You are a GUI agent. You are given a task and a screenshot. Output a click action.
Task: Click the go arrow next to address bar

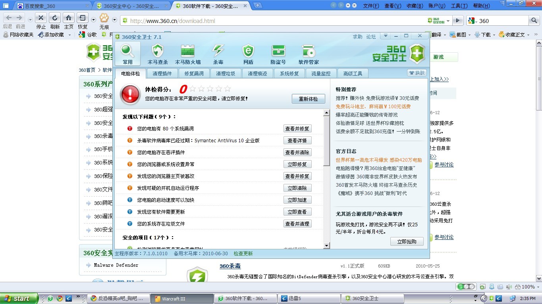pos(458,21)
